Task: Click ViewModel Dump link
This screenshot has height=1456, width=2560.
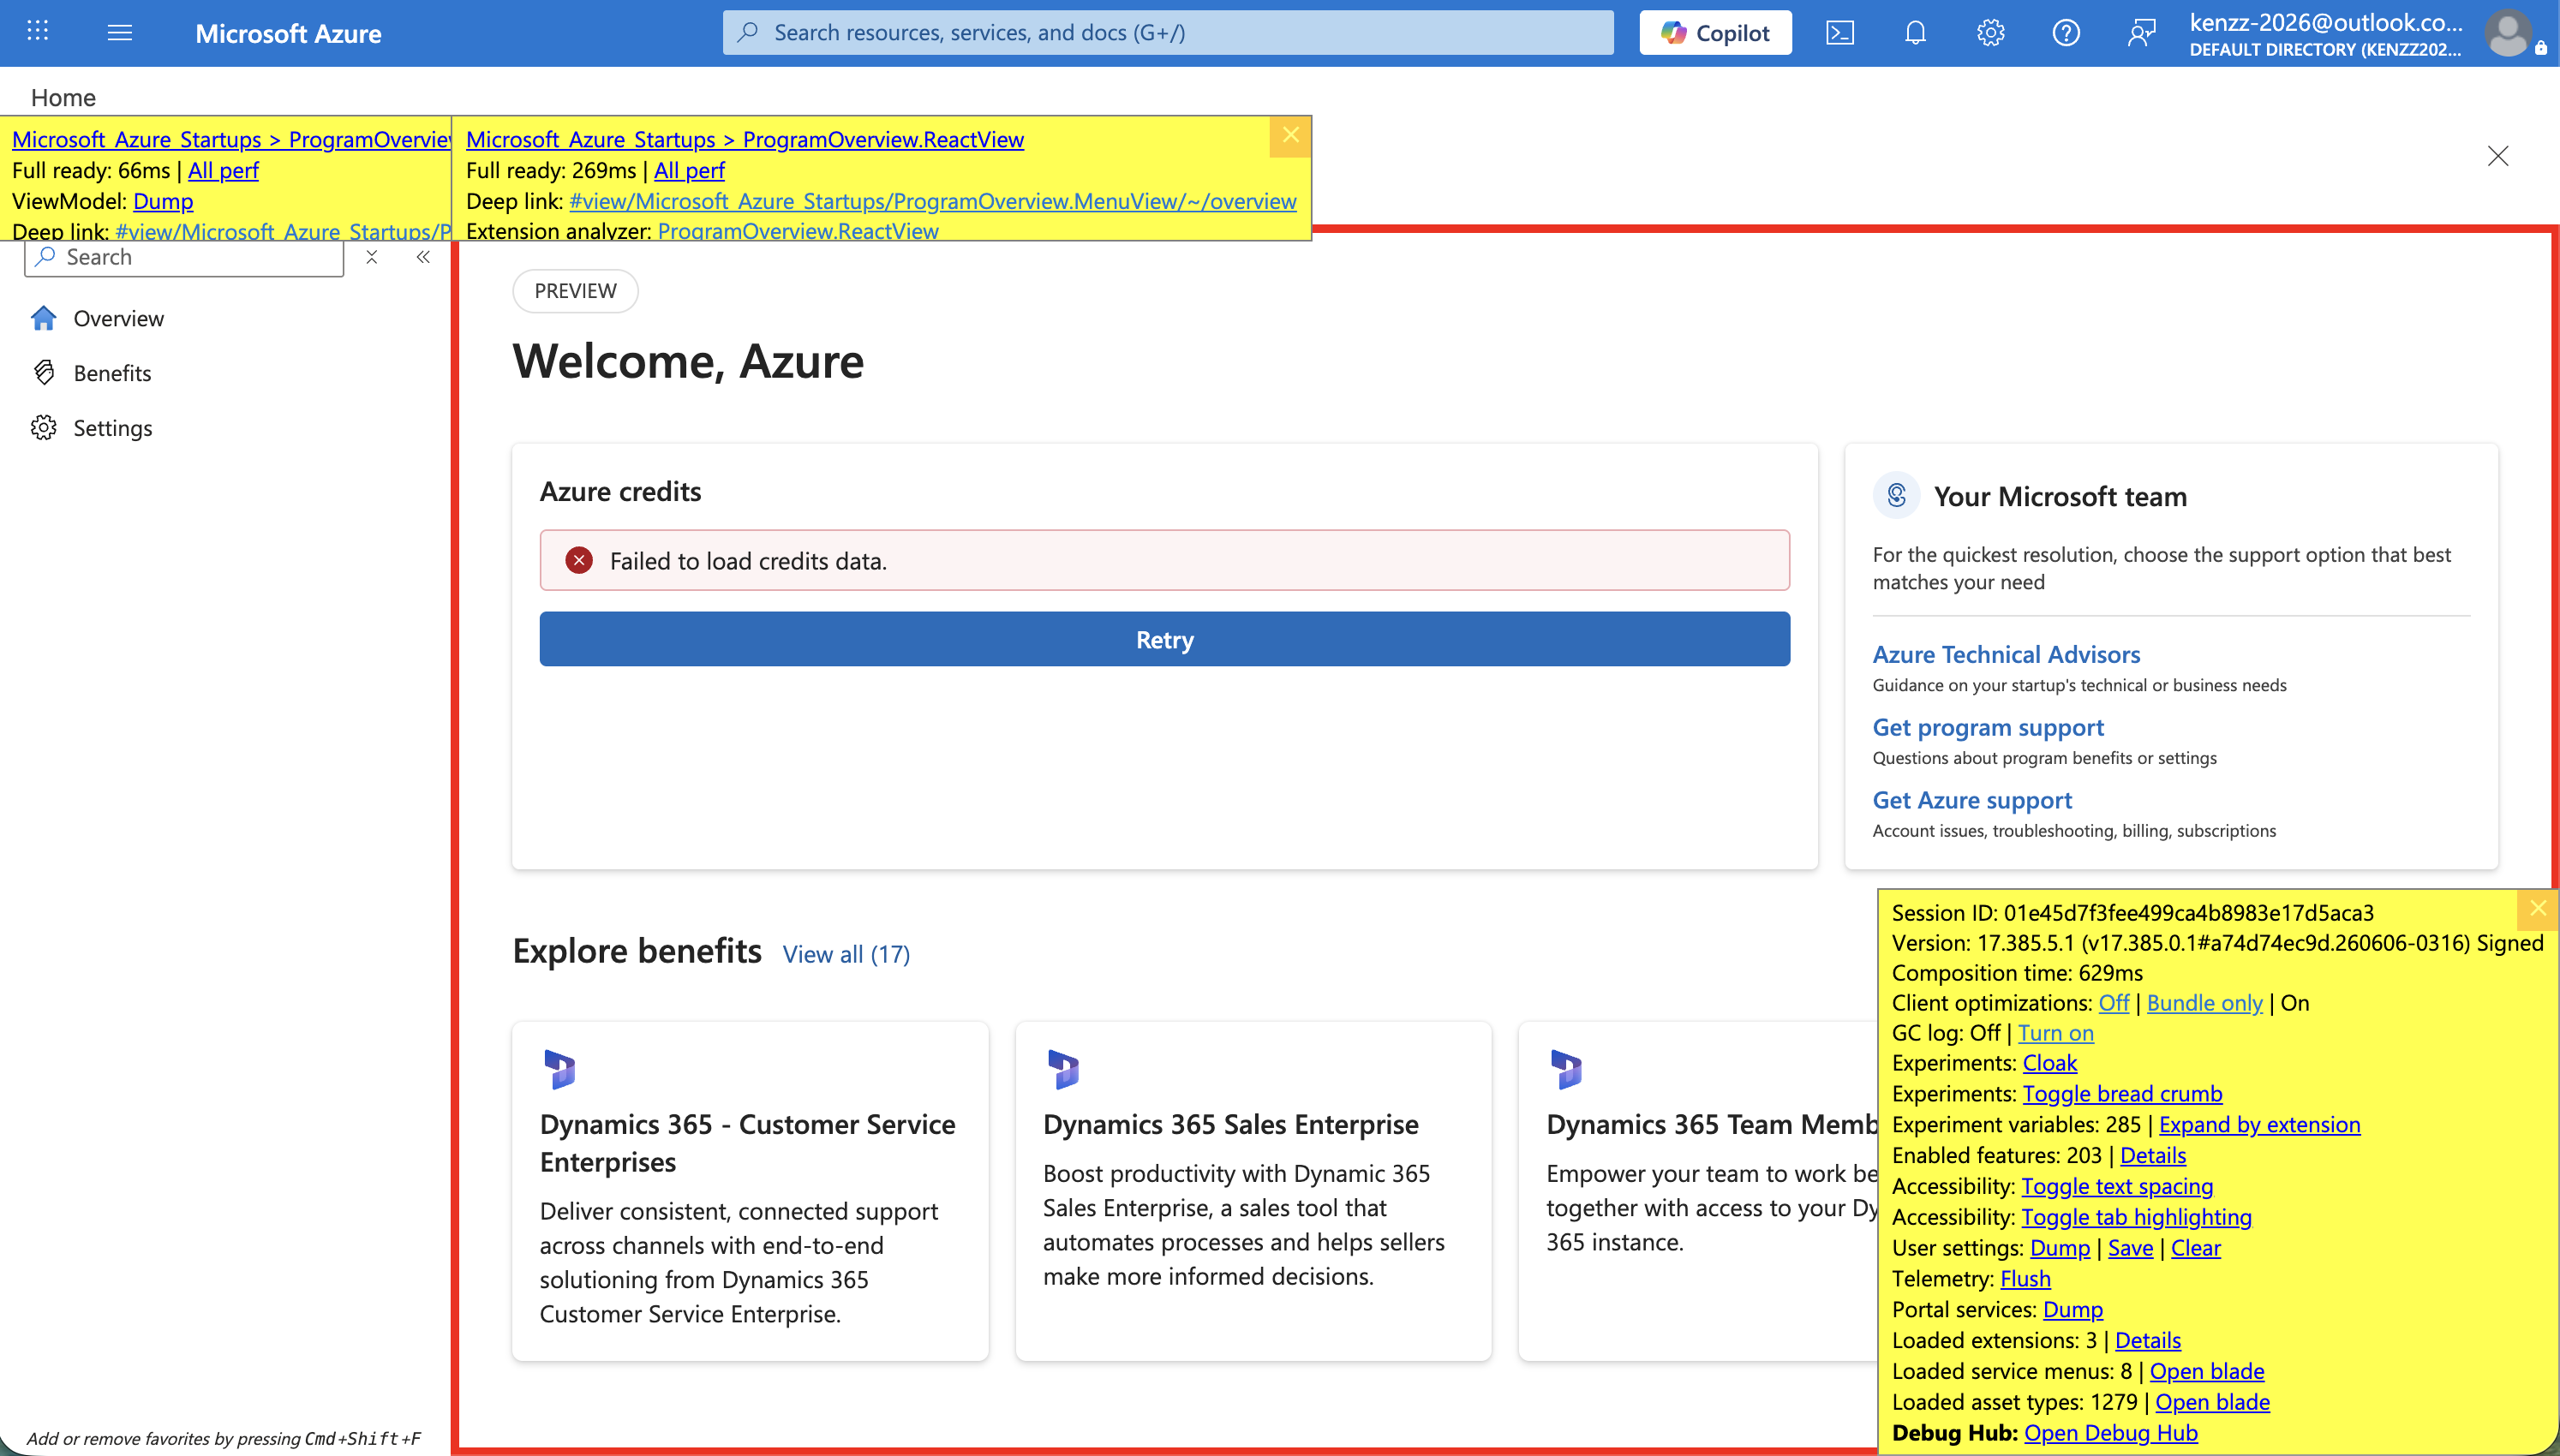Action: pyautogui.click(x=163, y=201)
